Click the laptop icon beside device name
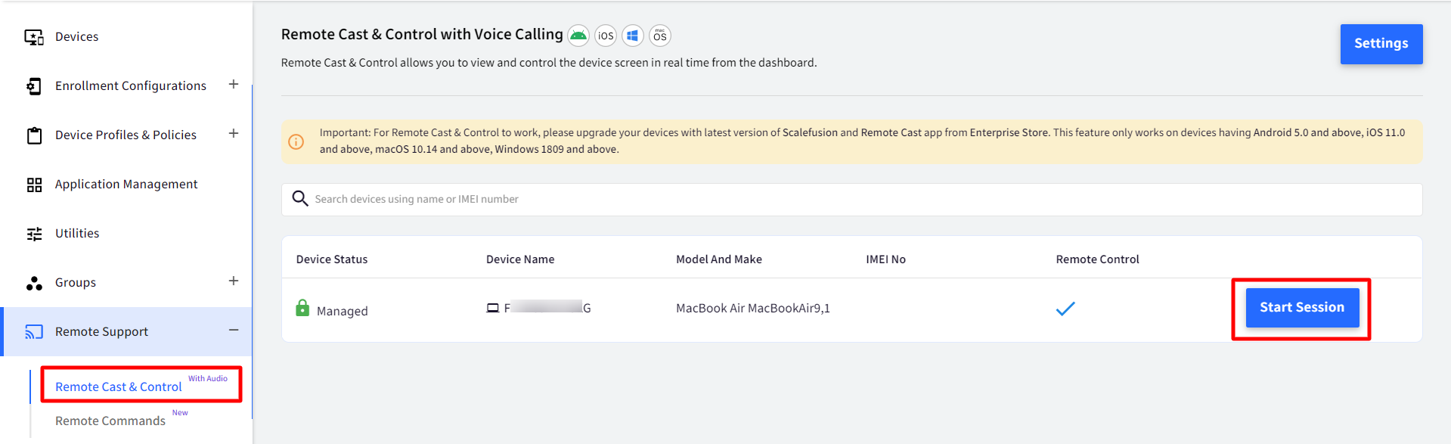The image size is (1451, 444). pos(493,308)
